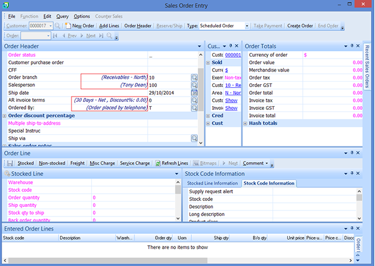The image size is (375, 266).
Task: Open the Order number dropdown
Action: click(x=48, y=36)
